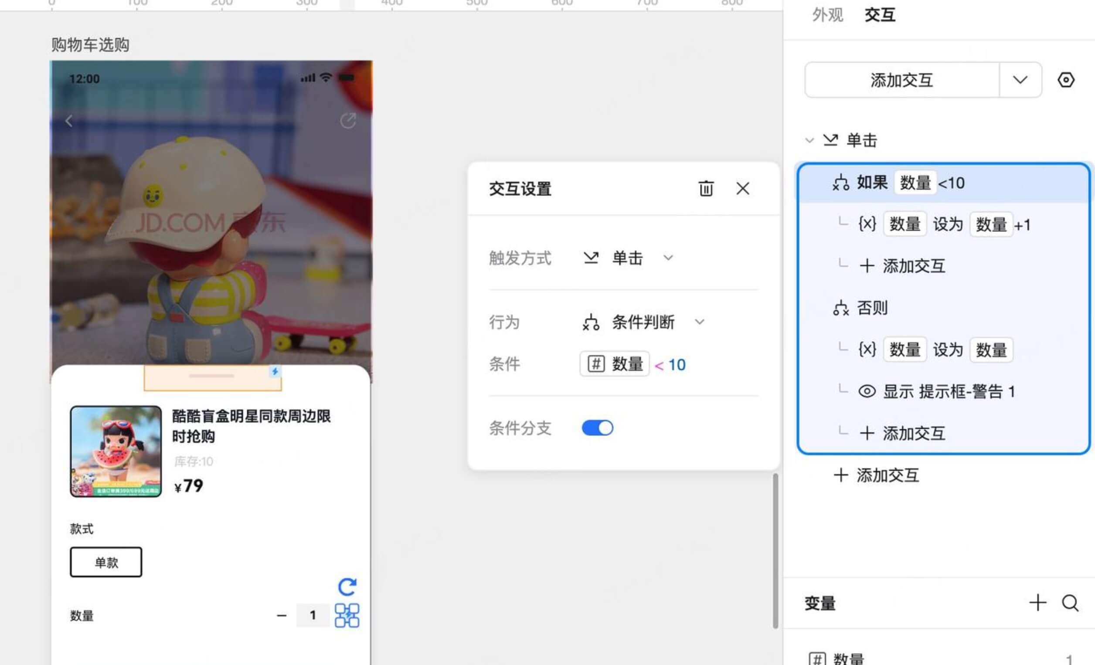
Task: Click the hexagon settings icon beside 添加交互
Action: (x=1066, y=81)
